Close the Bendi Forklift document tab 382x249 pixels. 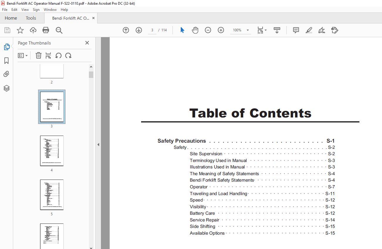point(93,18)
